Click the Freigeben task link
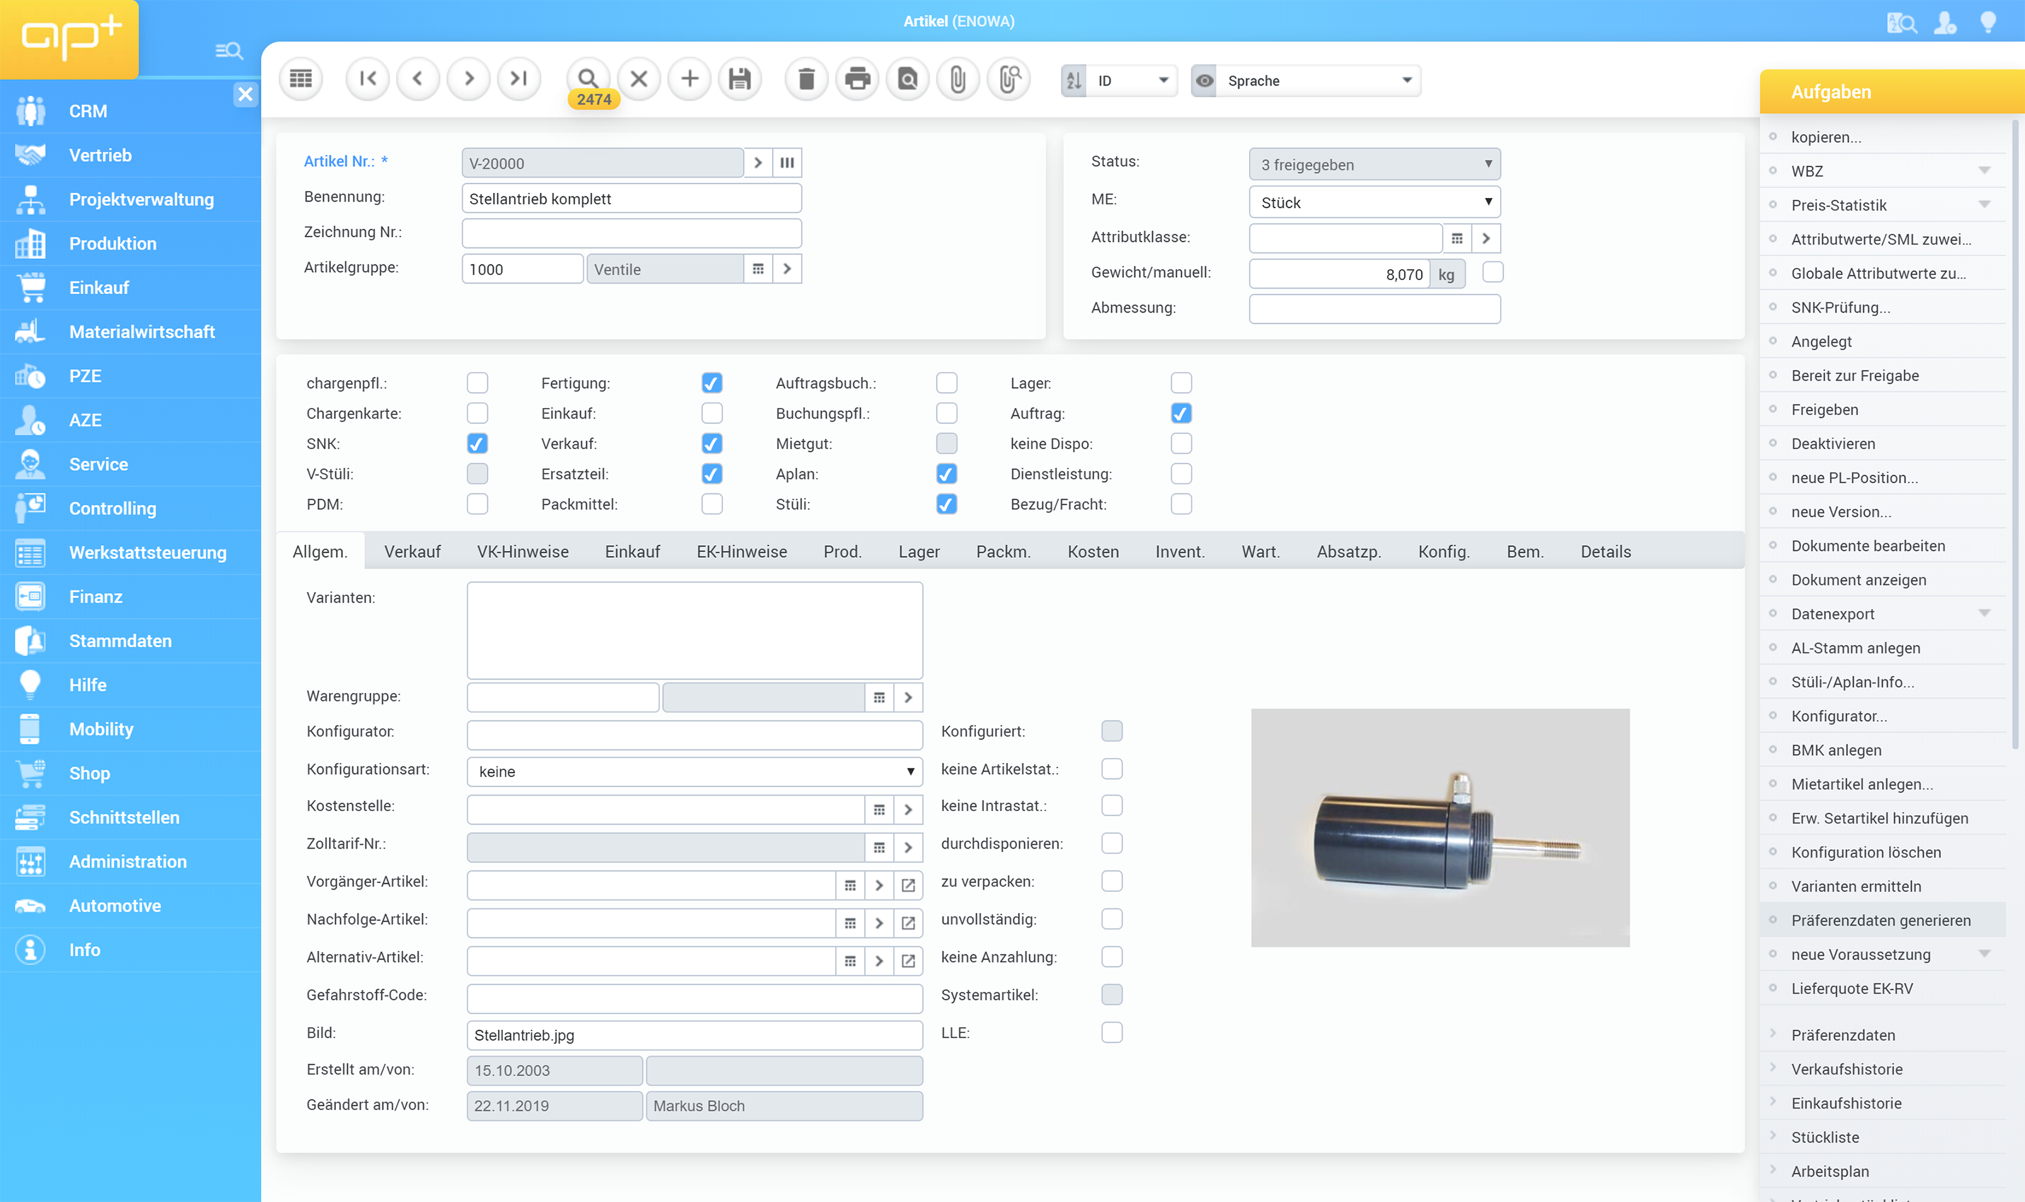Screen dimensions: 2025x1202 click(1824, 410)
